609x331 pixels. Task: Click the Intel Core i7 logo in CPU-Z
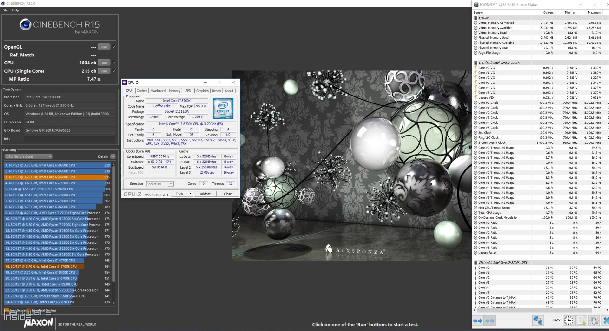tap(223, 109)
